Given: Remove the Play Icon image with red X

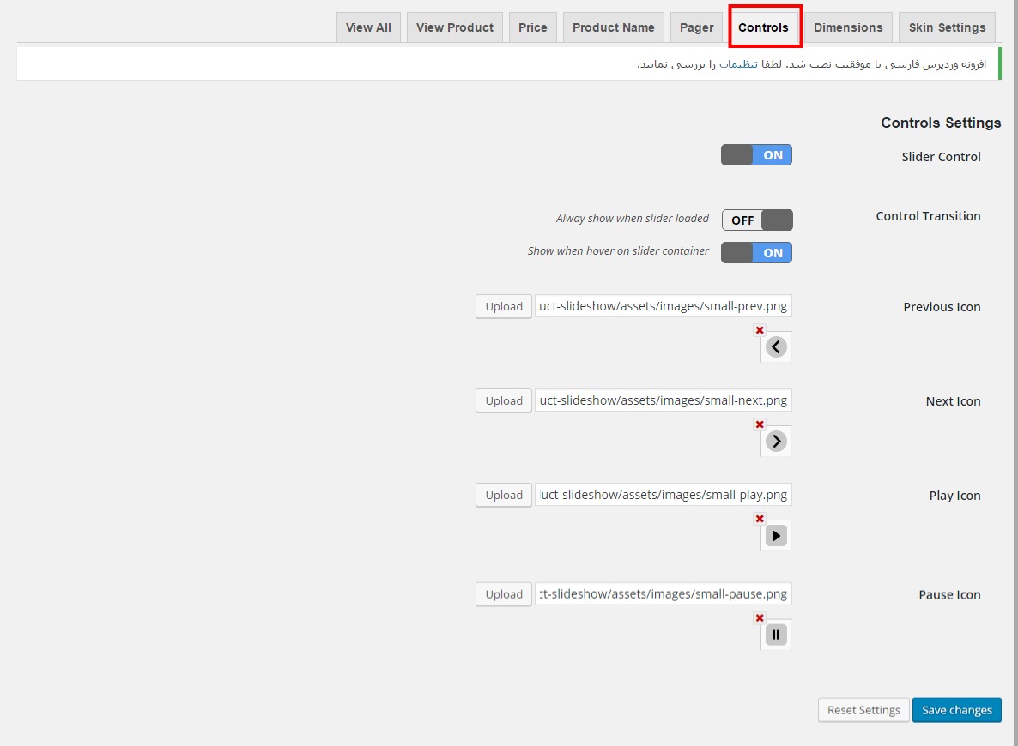Looking at the screenshot, I should 760,518.
